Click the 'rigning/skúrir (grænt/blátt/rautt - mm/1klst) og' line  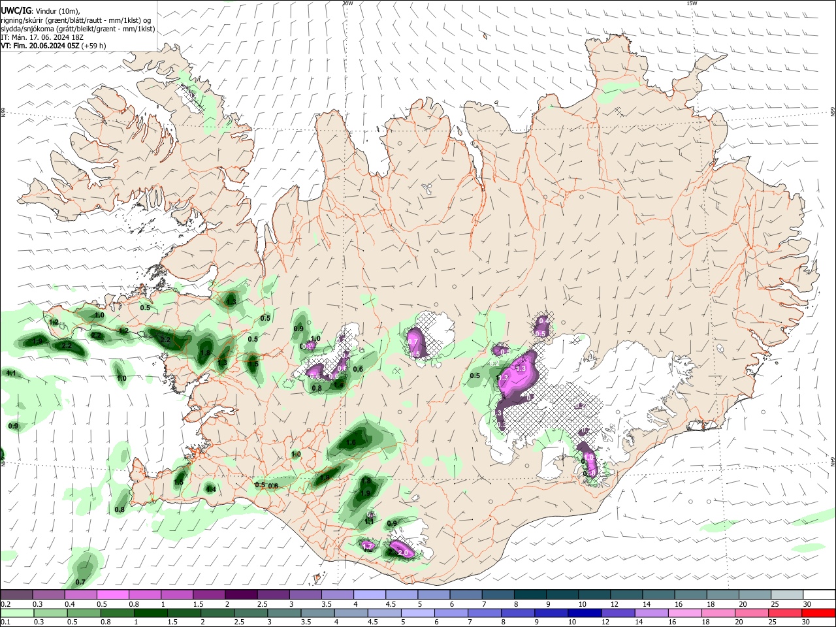click(x=76, y=20)
